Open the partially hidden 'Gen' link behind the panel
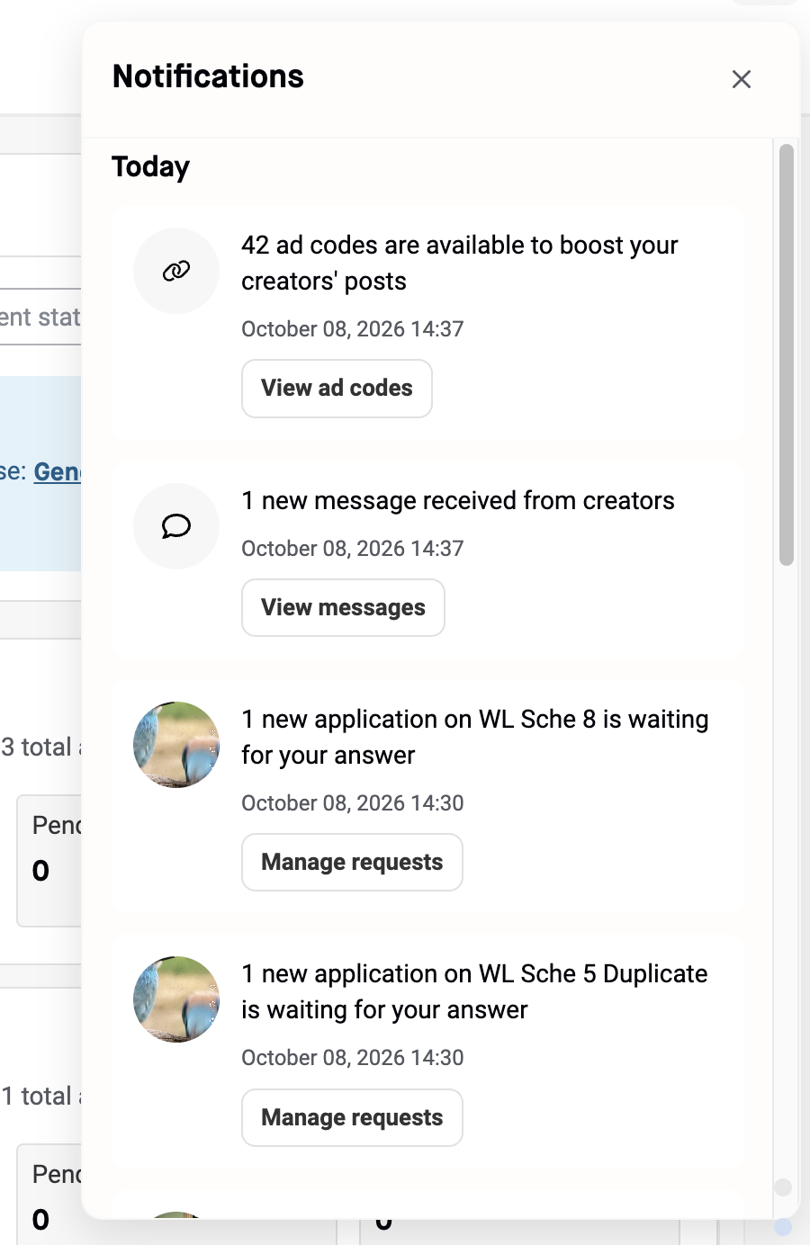This screenshot has height=1245, width=810. point(58,471)
